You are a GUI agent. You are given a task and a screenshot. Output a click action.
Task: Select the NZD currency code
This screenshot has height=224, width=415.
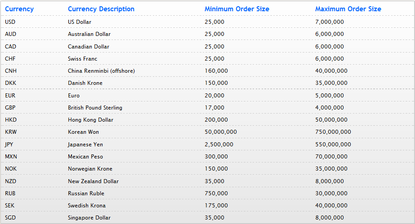[10, 181]
